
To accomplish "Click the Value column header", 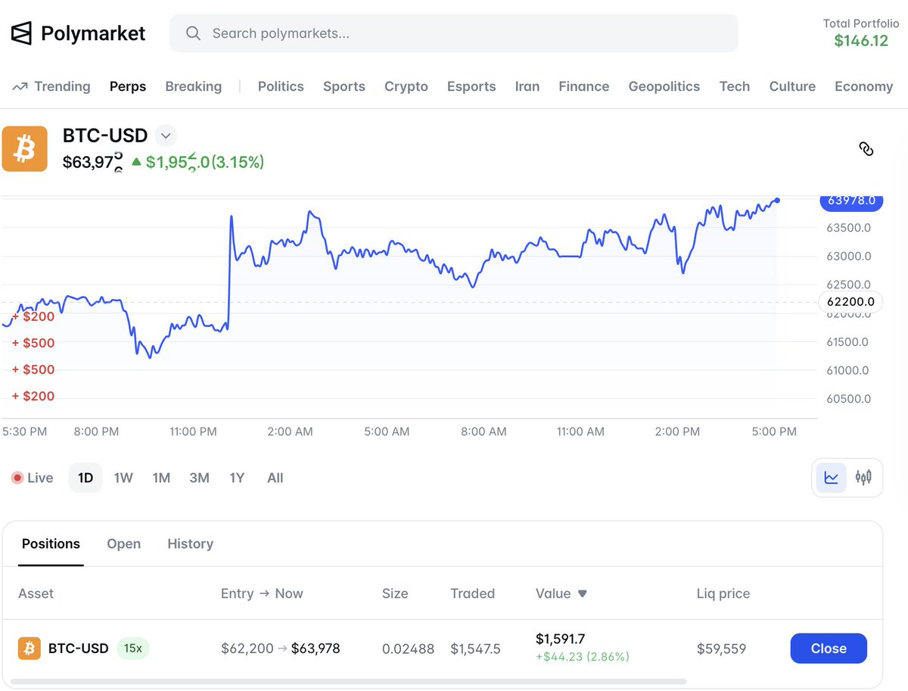I will [x=553, y=593].
